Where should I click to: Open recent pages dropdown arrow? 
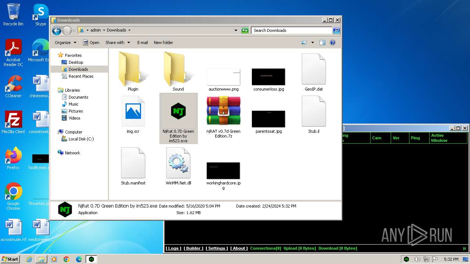click(74, 30)
